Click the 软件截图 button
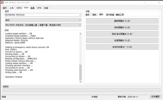 (155, 97)
